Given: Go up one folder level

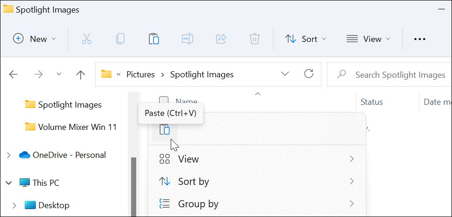Looking at the screenshot, I should [80, 75].
